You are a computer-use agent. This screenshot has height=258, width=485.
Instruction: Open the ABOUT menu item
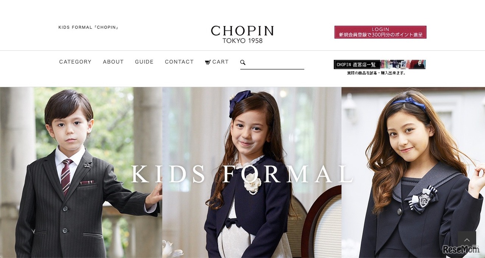coord(113,62)
